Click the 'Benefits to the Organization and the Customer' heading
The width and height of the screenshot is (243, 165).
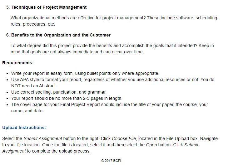(x=61, y=35)
